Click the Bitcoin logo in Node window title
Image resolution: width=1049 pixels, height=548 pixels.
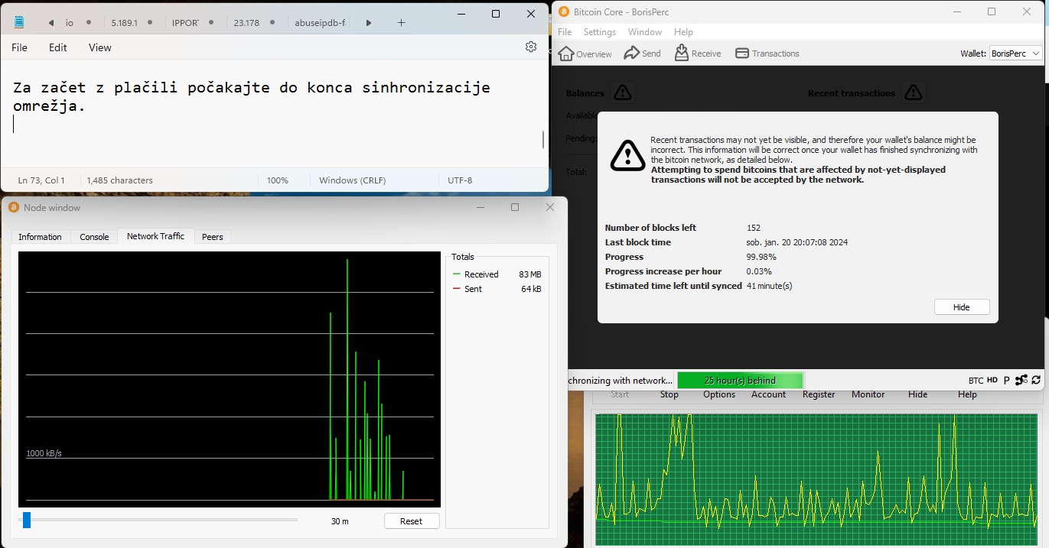click(14, 207)
